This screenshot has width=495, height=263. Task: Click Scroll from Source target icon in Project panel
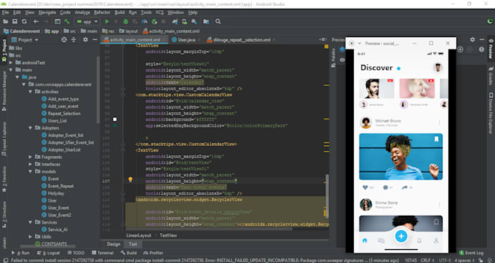pos(64,39)
